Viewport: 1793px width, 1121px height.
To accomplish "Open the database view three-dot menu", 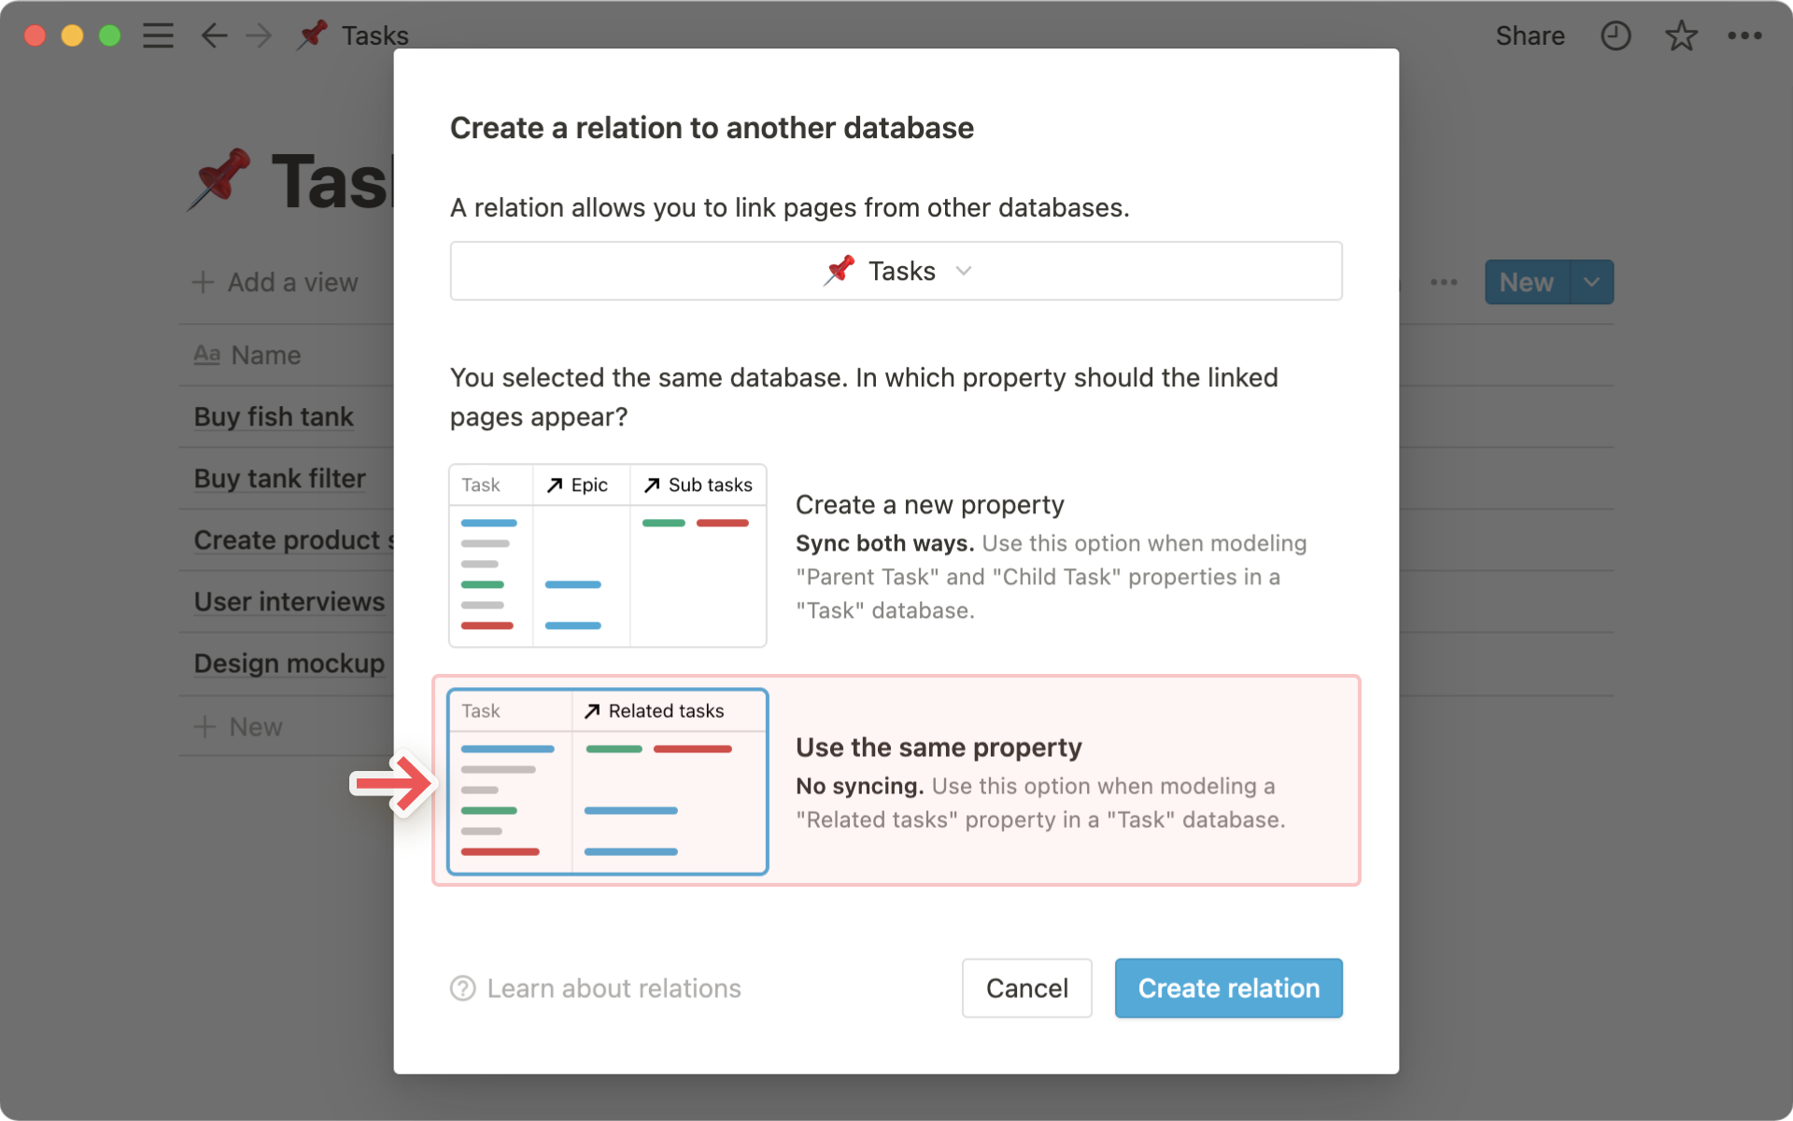I will pos(1444,282).
